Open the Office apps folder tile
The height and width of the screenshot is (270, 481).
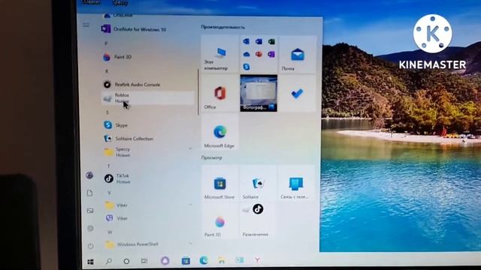point(259,54)
